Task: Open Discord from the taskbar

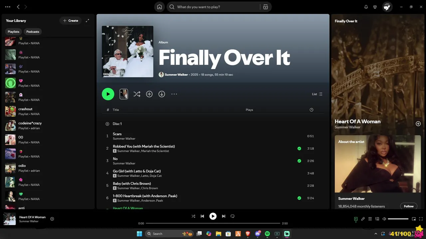Action: (x=258, y=234)
